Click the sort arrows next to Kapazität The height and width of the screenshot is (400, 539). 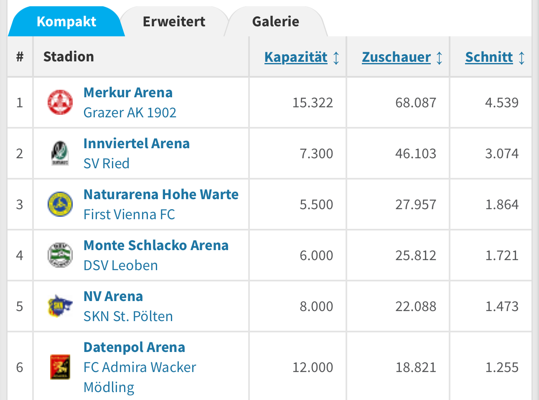(x=336, y=58)
